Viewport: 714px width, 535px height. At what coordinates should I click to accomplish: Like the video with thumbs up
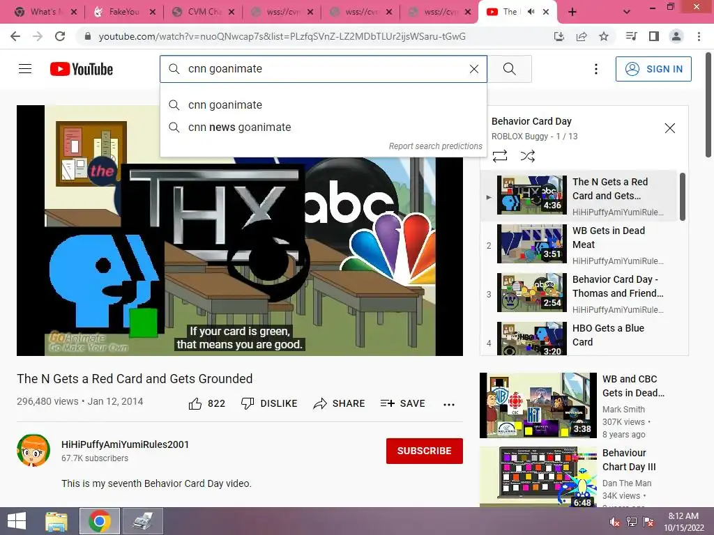click(x=206, y=403)
